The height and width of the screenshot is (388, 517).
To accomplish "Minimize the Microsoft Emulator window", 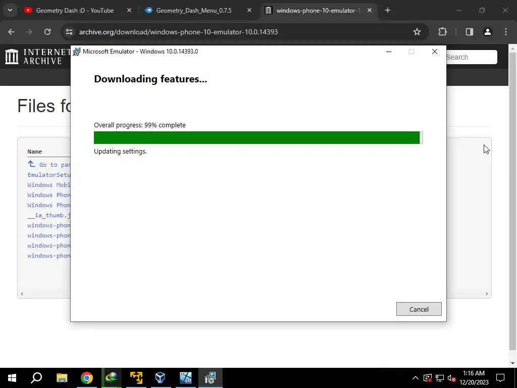I will pos(389,52).
